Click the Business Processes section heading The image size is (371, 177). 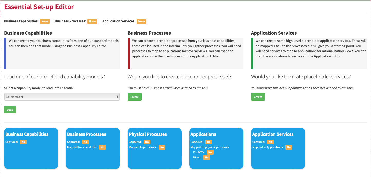click(x=149, y=33)
